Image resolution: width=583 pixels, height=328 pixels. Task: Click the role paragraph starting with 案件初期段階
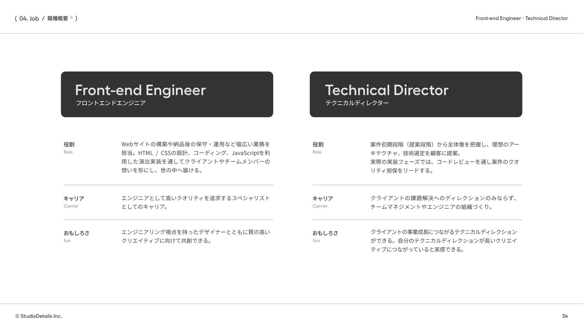445,157
